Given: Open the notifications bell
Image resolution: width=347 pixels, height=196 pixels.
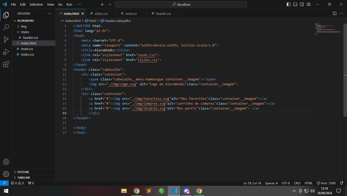Looking at the screenshot, I should [342, 183].
